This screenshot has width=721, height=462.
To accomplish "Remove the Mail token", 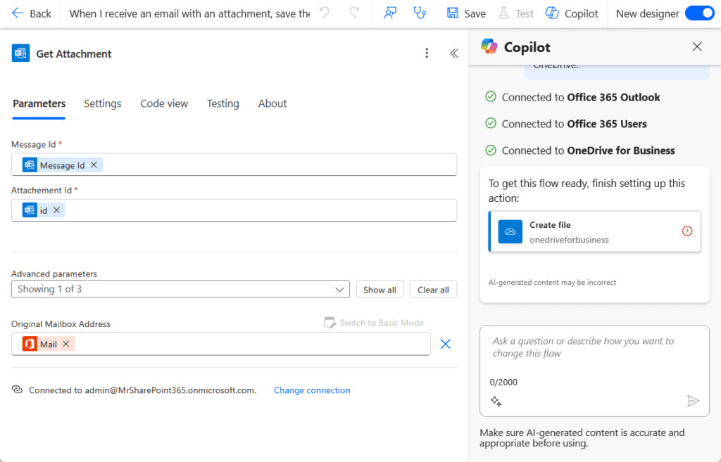I will (x=65, y=344).
